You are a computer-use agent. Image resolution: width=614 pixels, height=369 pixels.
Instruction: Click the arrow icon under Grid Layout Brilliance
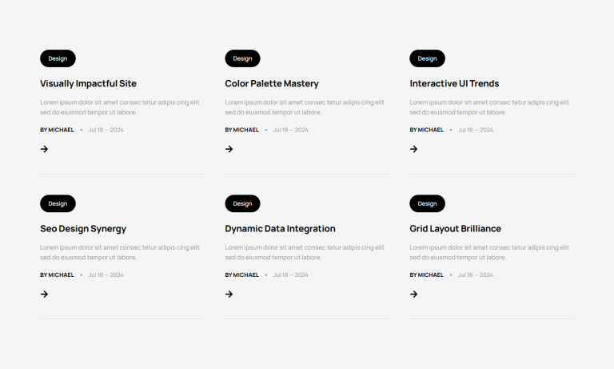point(413,294)
